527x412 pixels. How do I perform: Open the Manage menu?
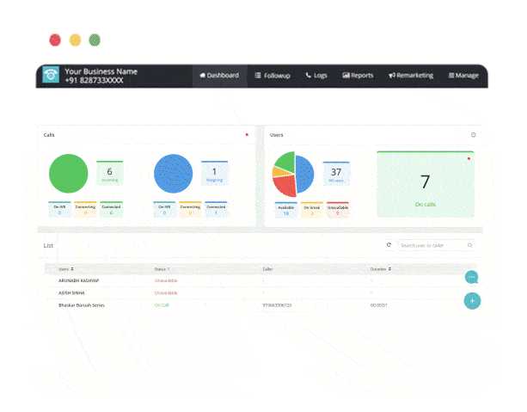point(463,76)
